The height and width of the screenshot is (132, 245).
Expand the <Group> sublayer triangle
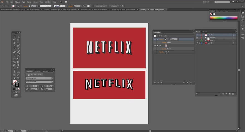click(206, 38)
